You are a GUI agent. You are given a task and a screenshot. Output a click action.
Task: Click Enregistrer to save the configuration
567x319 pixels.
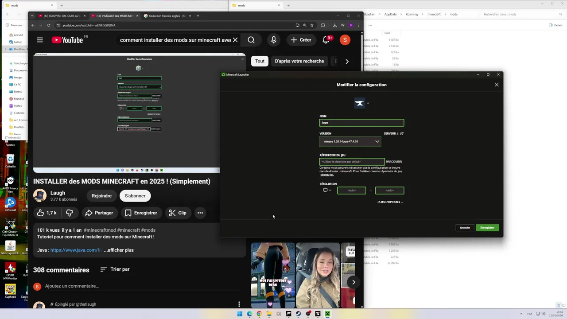pyautogui.click(x=487, y=228)
